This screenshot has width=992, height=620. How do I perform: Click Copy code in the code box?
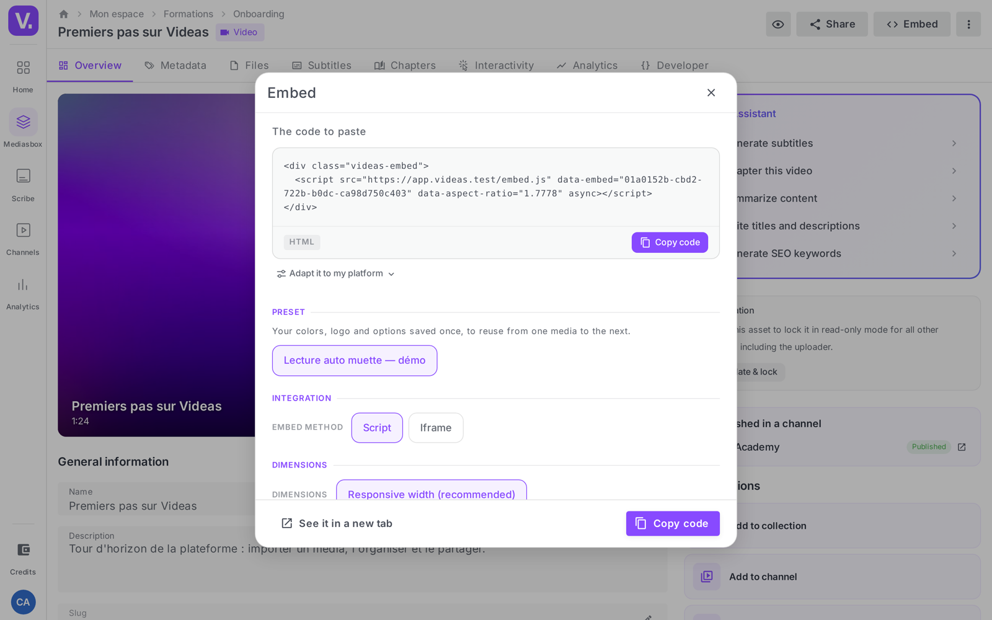point(670,242)
